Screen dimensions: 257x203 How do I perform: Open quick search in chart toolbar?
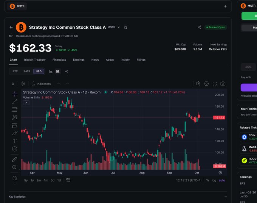coord(198,84)
